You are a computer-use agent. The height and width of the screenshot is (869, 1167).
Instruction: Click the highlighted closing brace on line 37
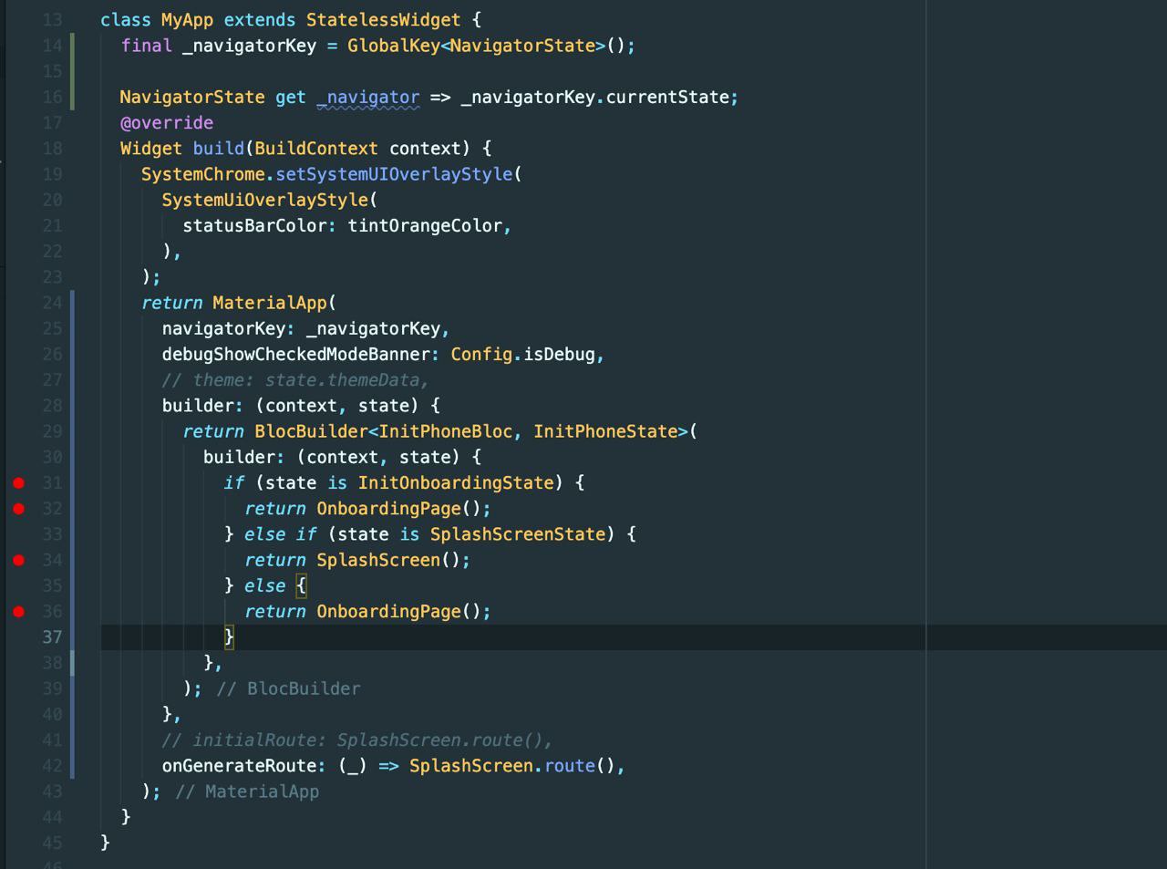point(229,636)
